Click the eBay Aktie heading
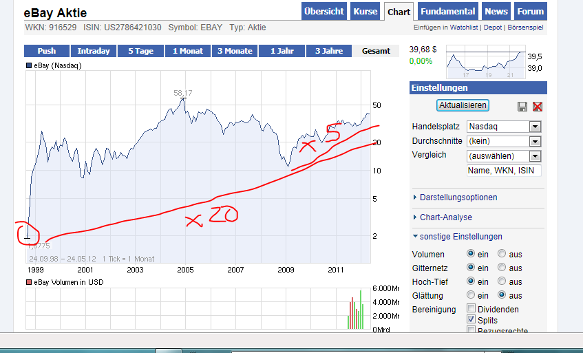Image resolution: width=583 pixels, height=353 pixels. click(x=55, y=13)
